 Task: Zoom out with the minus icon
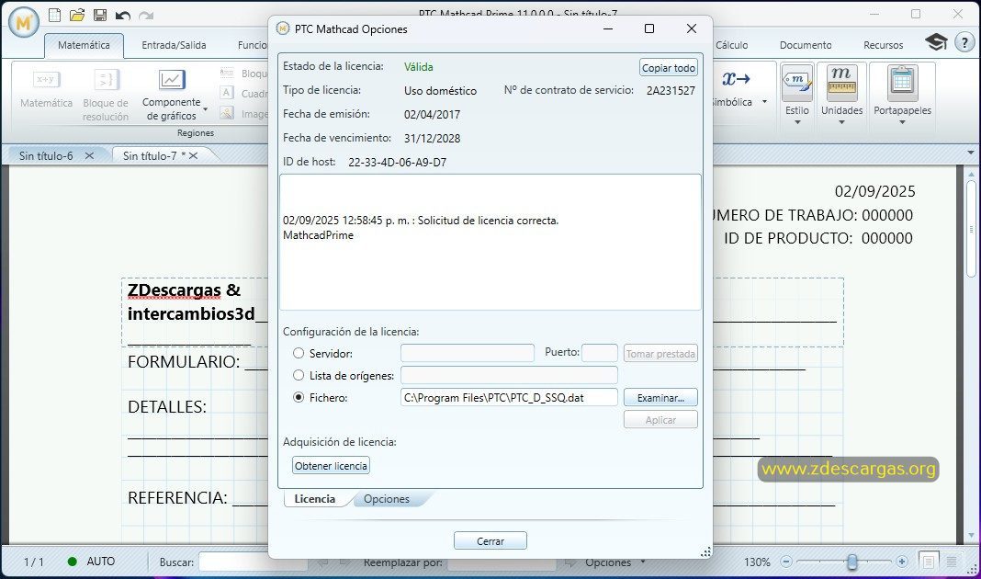[x=786, y=562]
